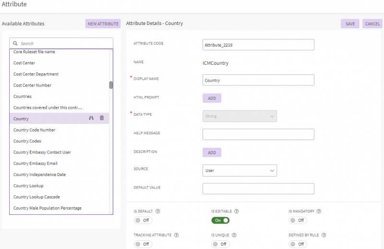Screen dimensions: 384x249
Task: Click the Default Value input field
Action: [258, 189]
